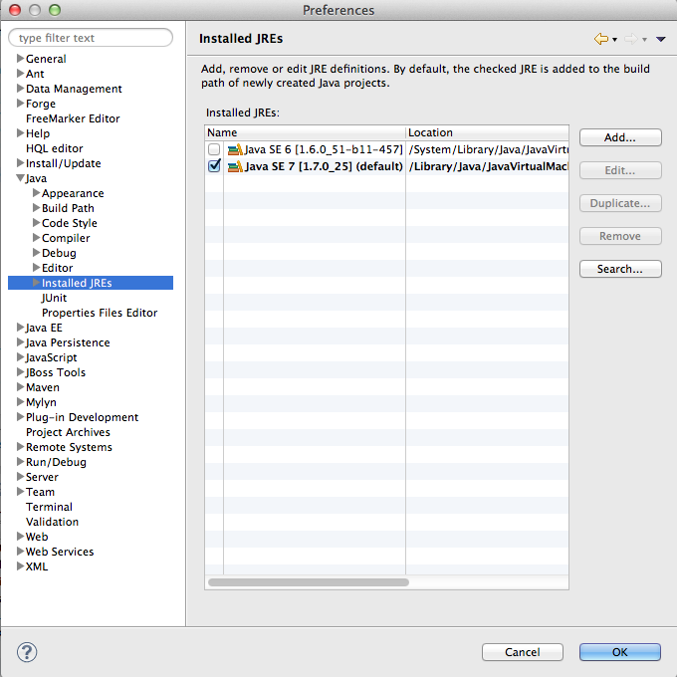677x677 pixels.
Task: Select Project Archives in tree
Action: pyautogui.click(x=68, y=432)
